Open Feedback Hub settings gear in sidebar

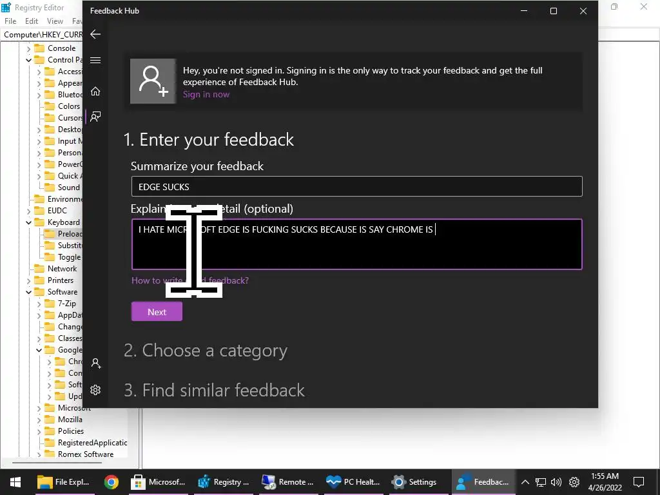click(95, 390)
